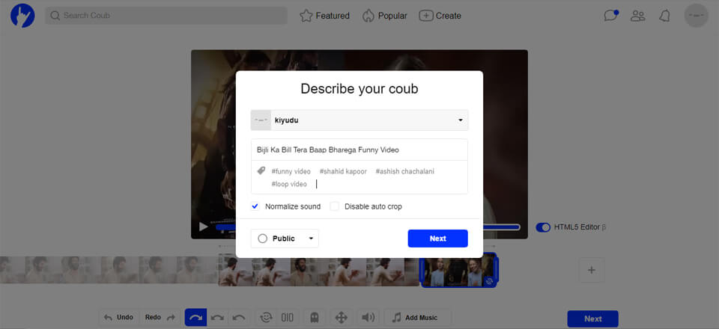The image size is (719, 329).
Task: Open the Create menu item
Action: pos(440,16)
